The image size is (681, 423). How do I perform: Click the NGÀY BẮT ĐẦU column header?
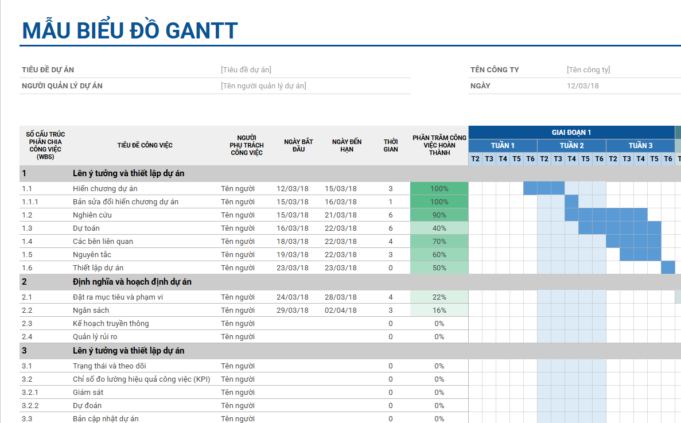(298, 146)
